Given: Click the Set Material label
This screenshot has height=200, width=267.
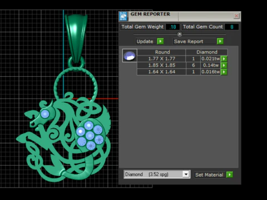Looking at the screenshot, I should click(x=209, y=174).
